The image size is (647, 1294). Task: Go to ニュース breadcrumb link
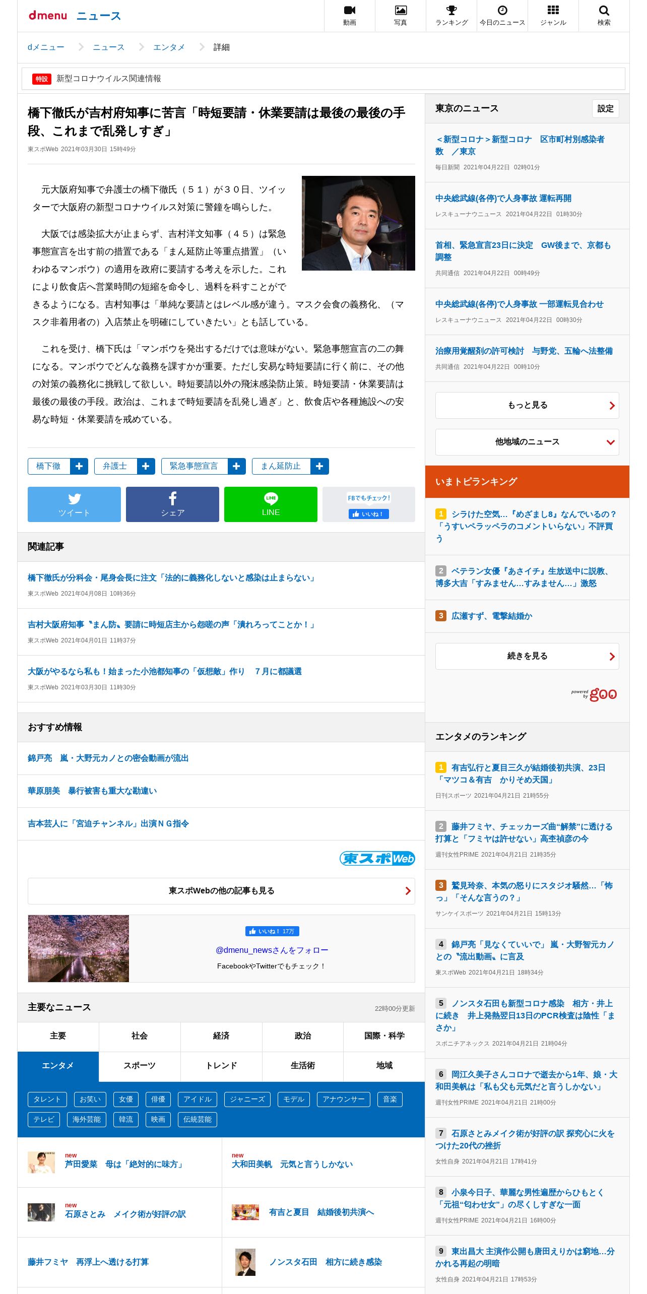(108, 47)
